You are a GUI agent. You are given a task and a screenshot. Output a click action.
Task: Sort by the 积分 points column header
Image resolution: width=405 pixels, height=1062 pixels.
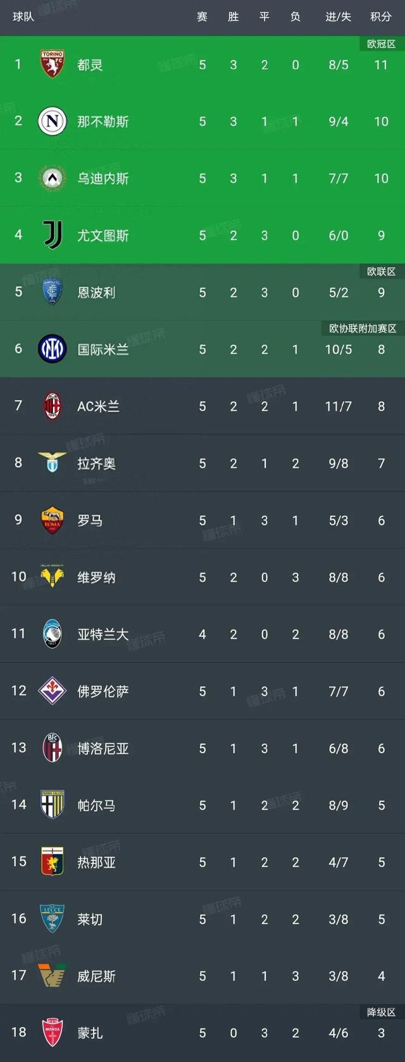381,17
